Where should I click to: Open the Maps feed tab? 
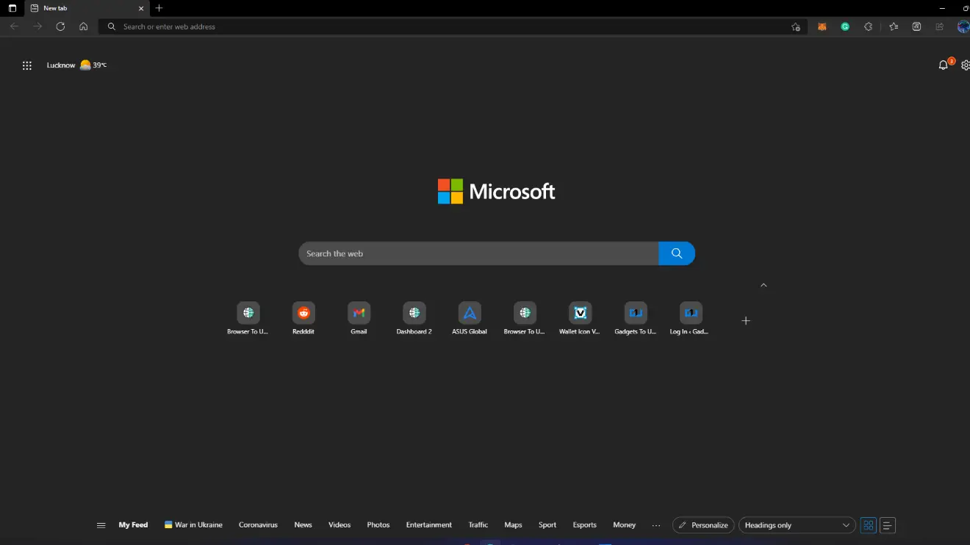point(513,525)
